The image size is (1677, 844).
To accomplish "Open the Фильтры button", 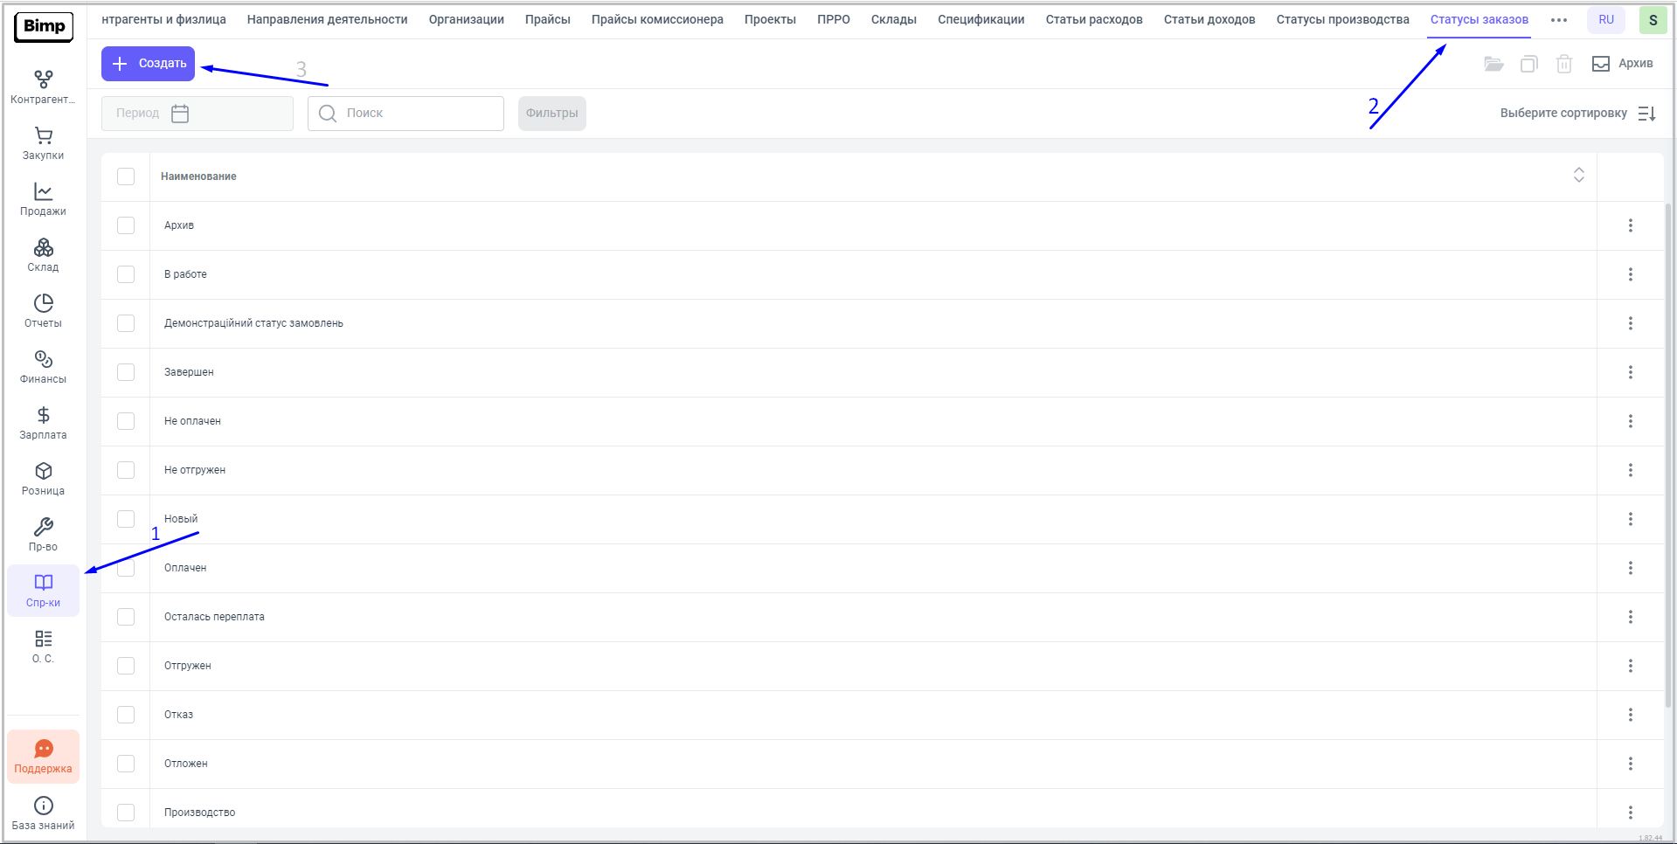I will [551, 114].
